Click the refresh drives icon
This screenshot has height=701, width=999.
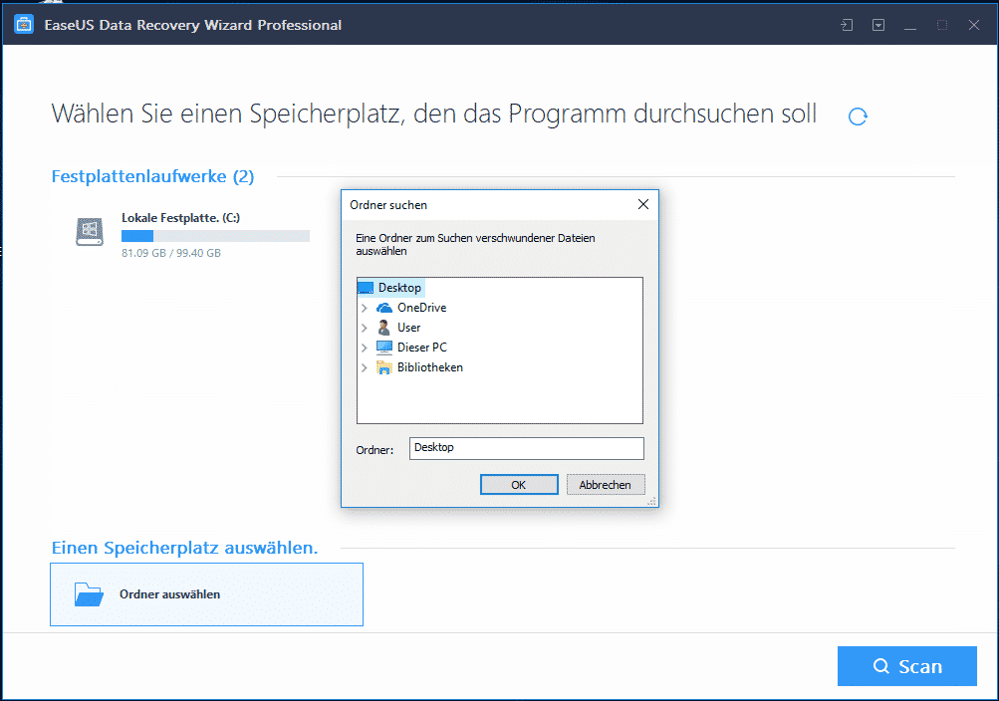point(858,117)
